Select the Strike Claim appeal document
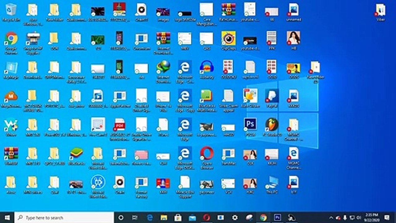 (228, 101)
